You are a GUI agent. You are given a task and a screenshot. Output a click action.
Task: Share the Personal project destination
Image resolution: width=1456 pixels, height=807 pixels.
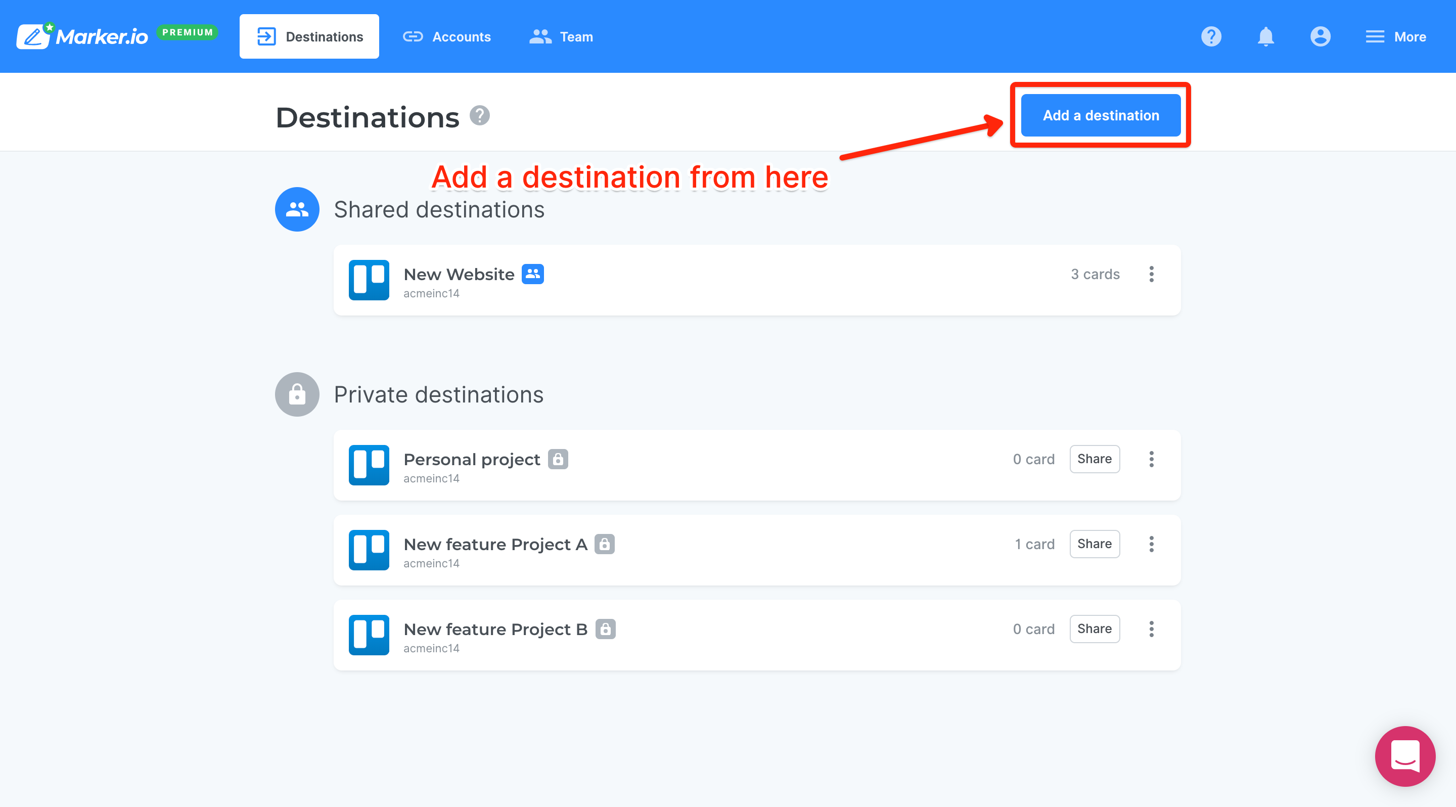tap(1094, 459)
